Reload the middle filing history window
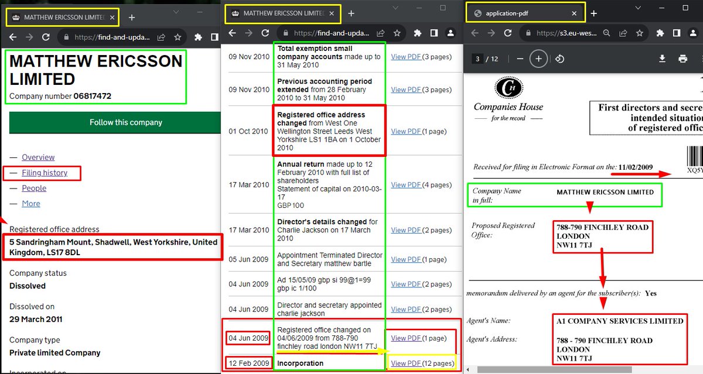 (265, 33)
